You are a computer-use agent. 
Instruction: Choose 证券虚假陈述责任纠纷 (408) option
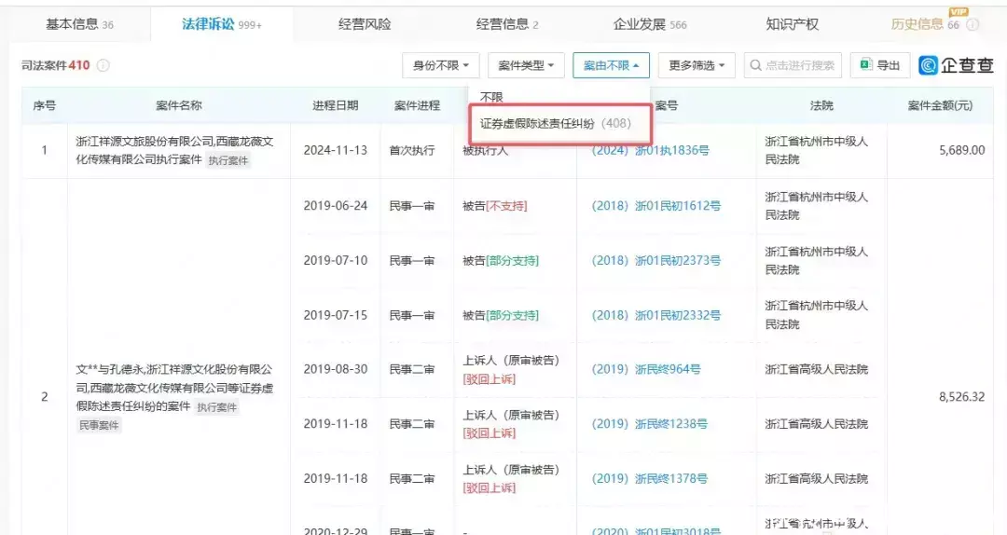[x=555, y=123]
